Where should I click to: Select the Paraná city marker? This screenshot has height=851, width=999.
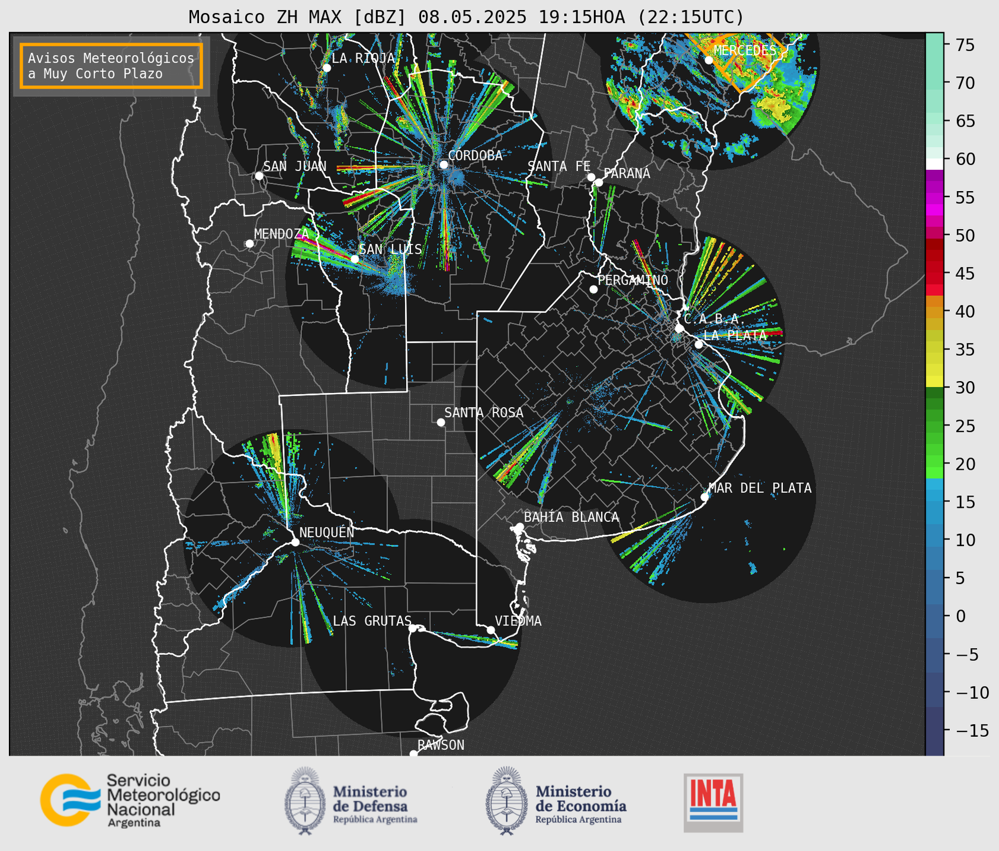[x=599, y=182]
